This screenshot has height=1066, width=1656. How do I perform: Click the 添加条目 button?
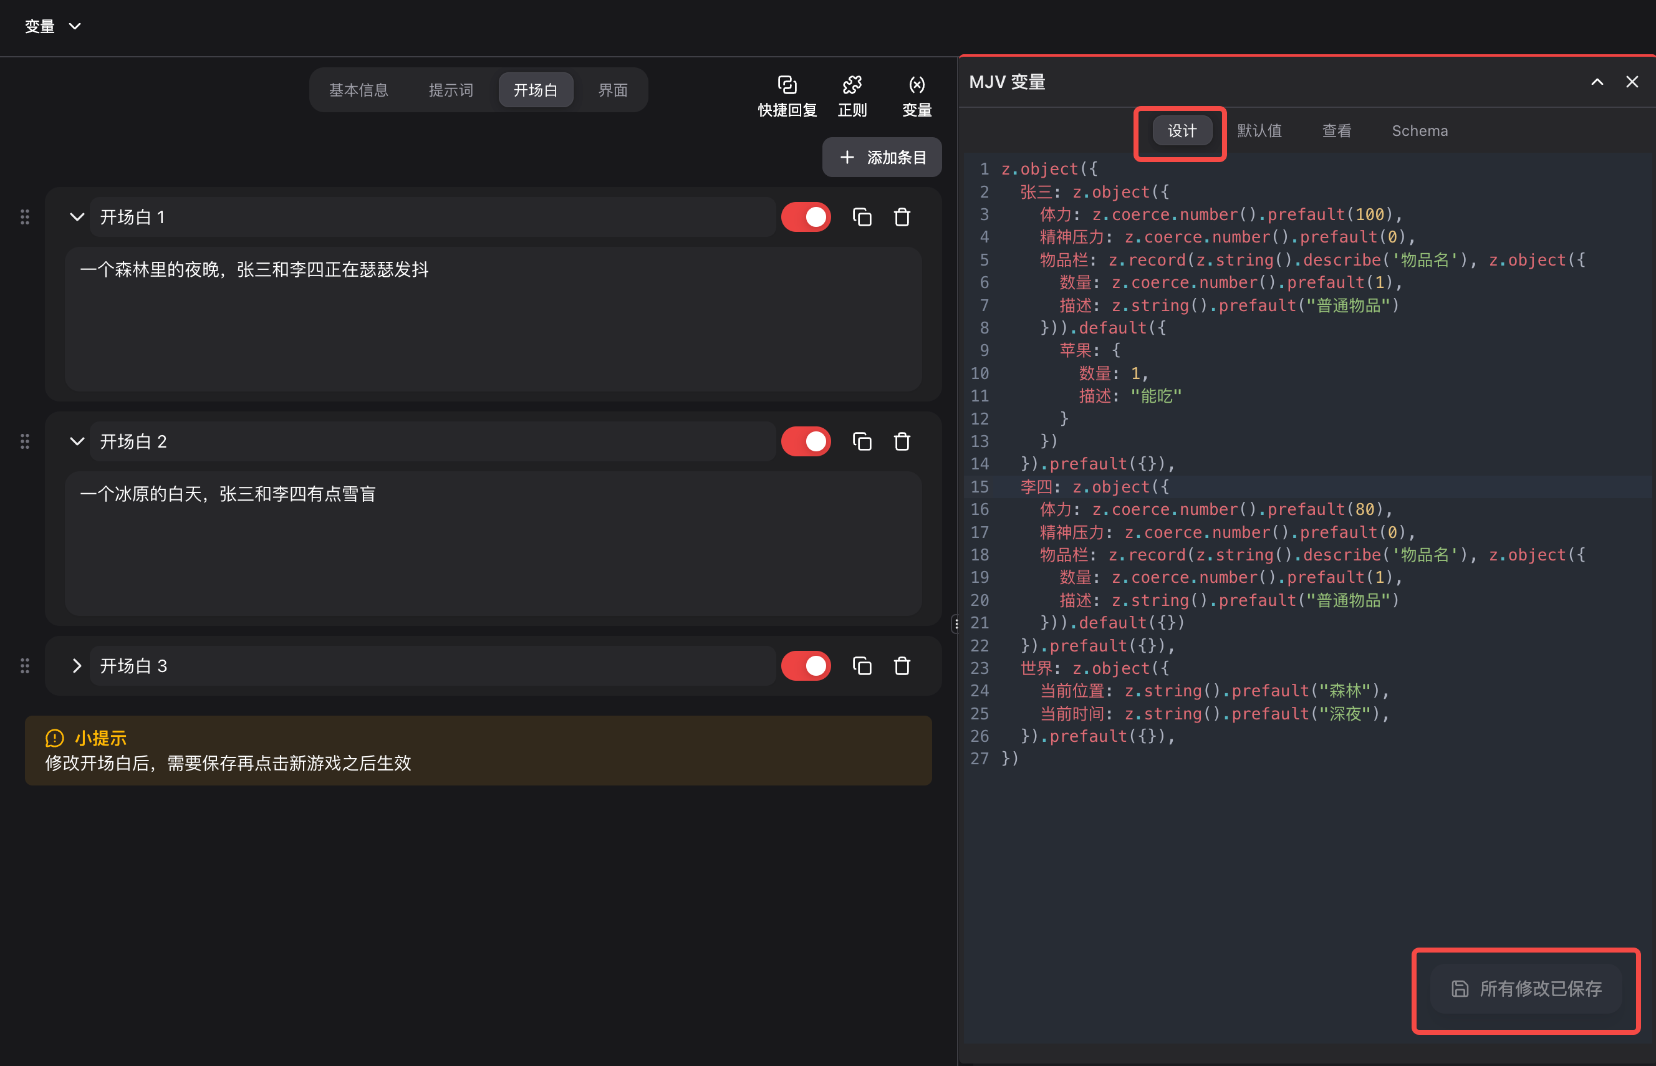point(881,157)
